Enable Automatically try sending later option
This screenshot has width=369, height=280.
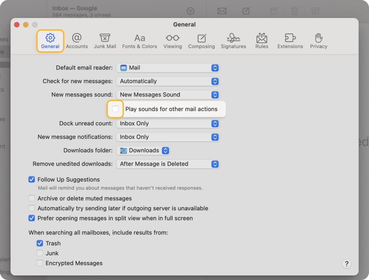click(32, 208)
